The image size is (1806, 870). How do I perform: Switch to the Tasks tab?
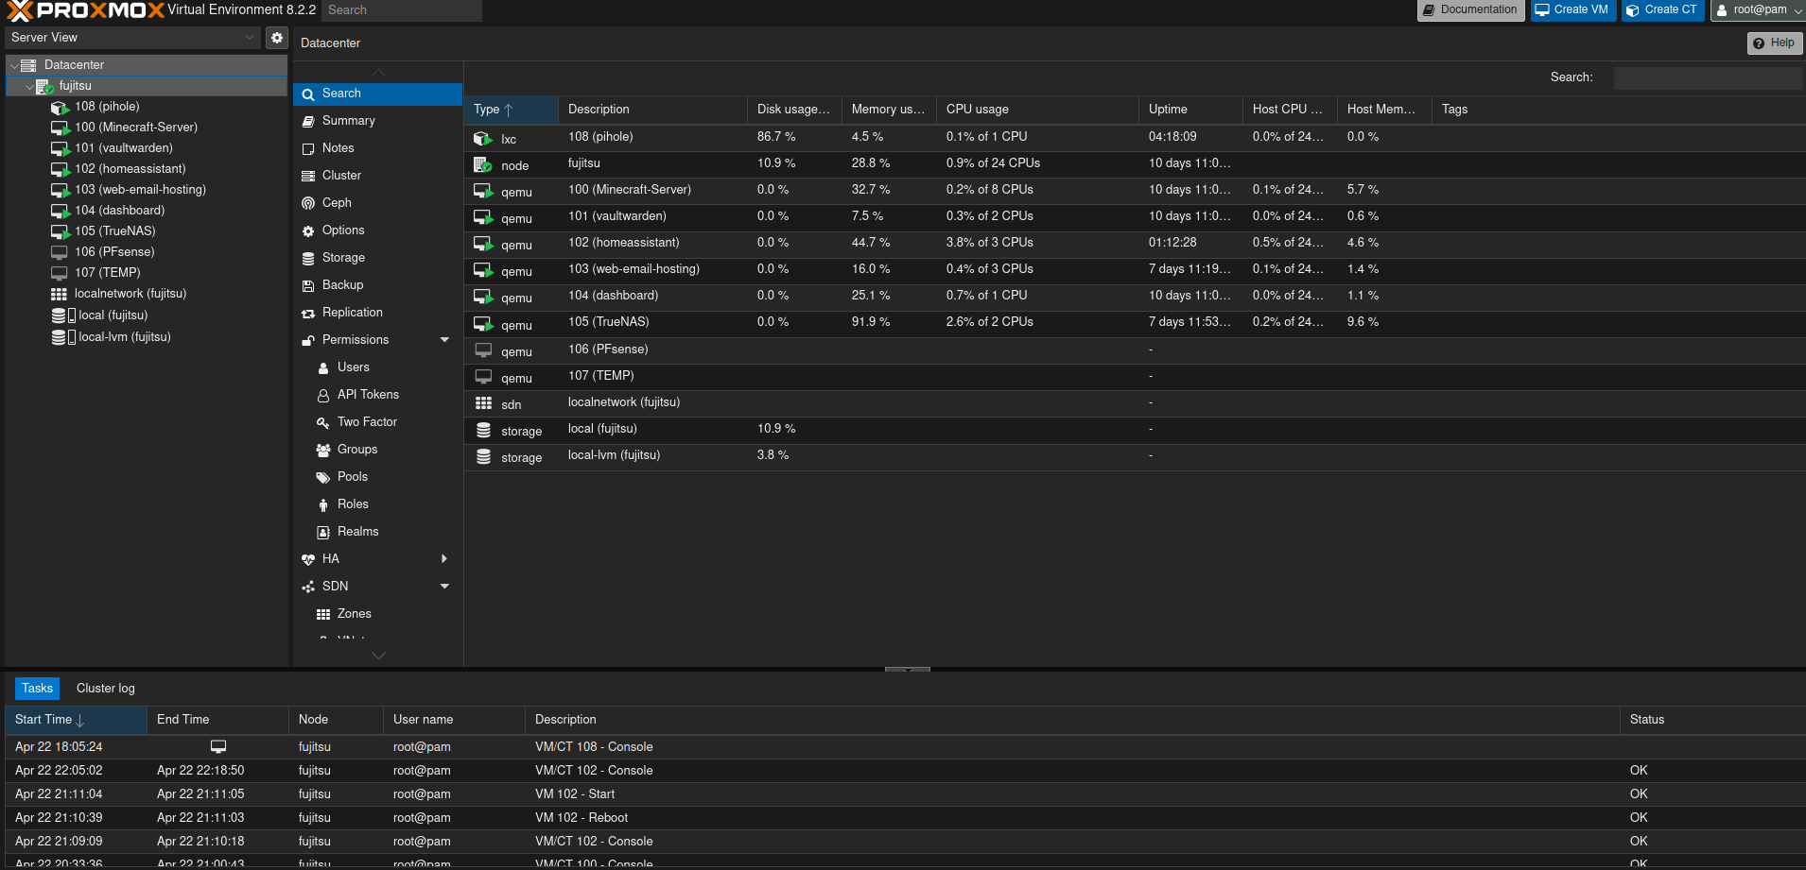tap(37, 689)
